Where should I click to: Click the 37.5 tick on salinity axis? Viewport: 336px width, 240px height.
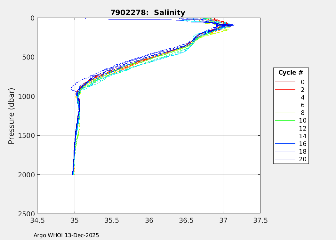(260, 220)
